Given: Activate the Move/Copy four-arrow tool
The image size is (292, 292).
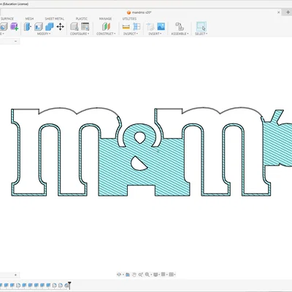Looking at the screenshot, I should pos(61,26).
